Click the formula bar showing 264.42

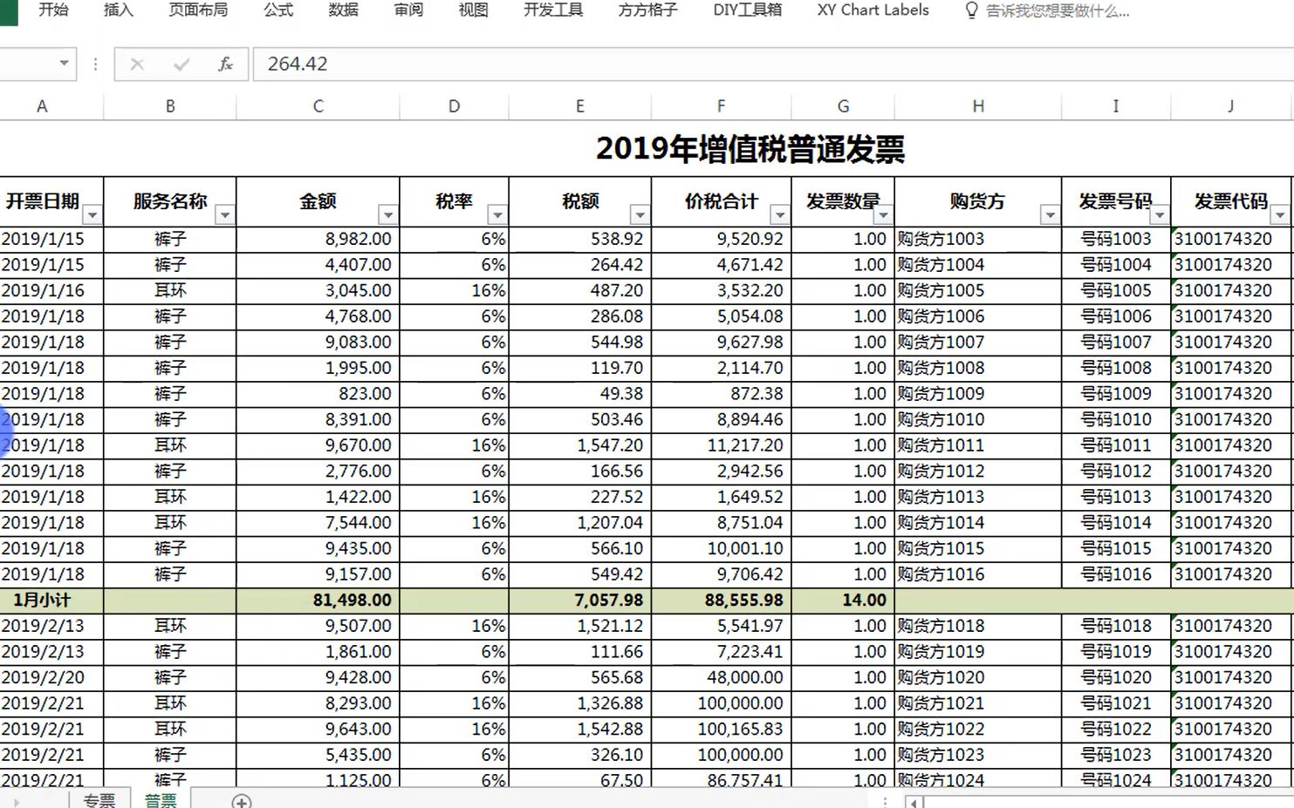[772, 64]
